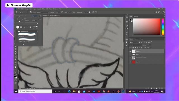Open Microsoft Edge from the taskbar

(x=69, y=91)
